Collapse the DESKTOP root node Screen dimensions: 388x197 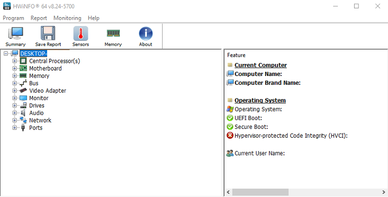(x=5, y=53)
